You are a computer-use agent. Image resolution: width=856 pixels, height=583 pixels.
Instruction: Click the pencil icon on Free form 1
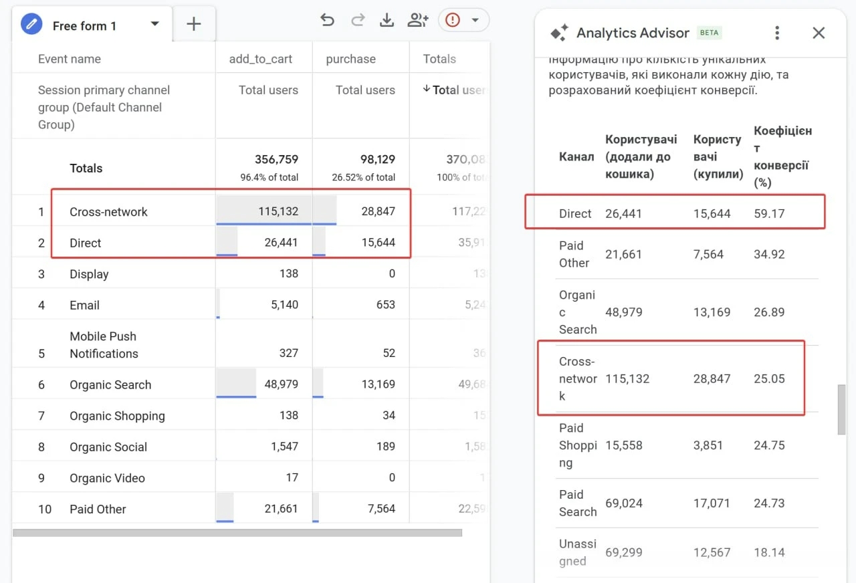(31, 25)
